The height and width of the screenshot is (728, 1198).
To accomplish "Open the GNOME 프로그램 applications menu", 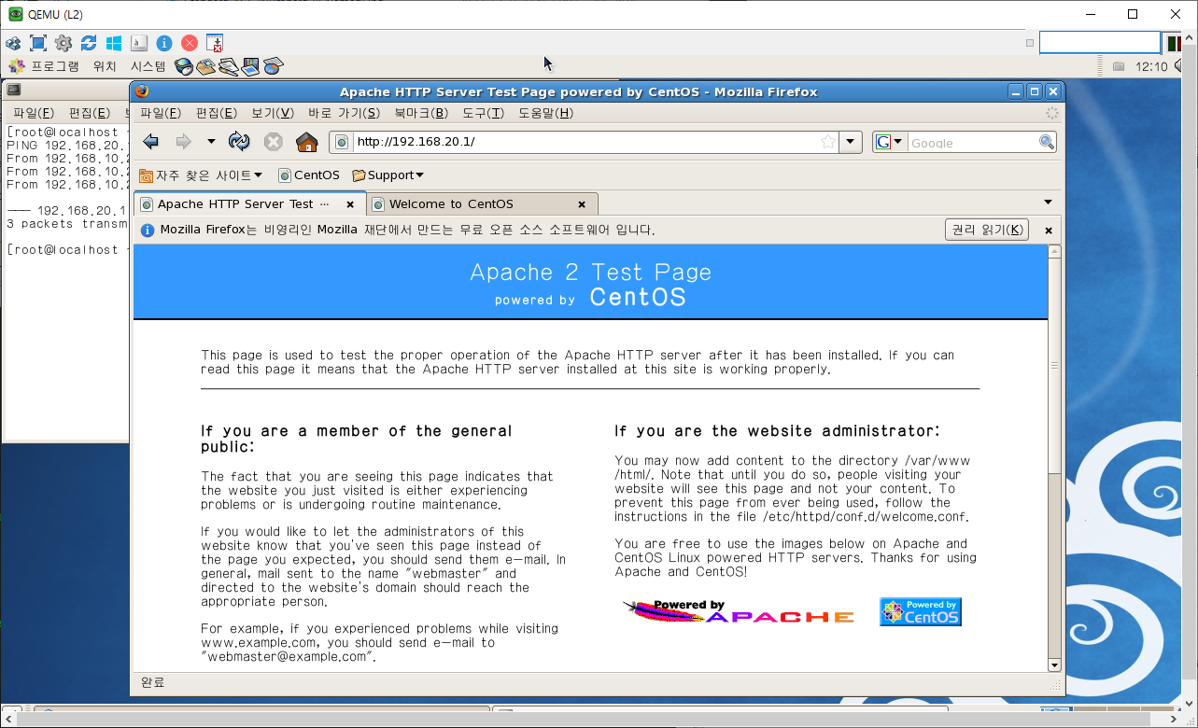I will coord(45,66).
